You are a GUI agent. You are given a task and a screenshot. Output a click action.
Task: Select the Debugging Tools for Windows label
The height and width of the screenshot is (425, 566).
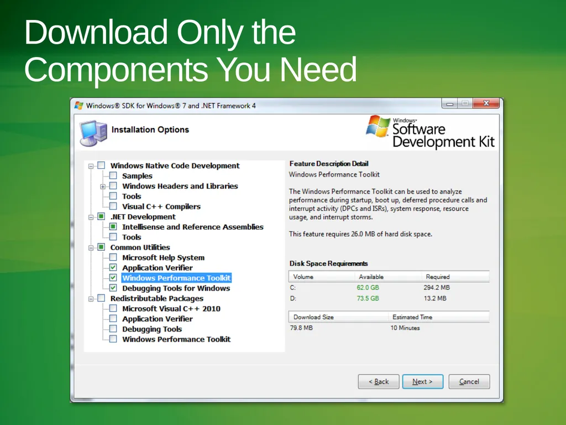[x=176, y=288]
